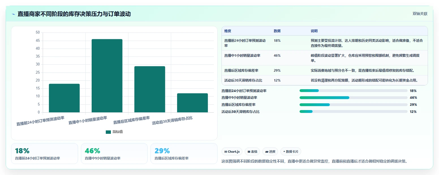This screenshot has width=439, height=175.
Task: Click the y-axis label 50
Action: coord(38,32)
